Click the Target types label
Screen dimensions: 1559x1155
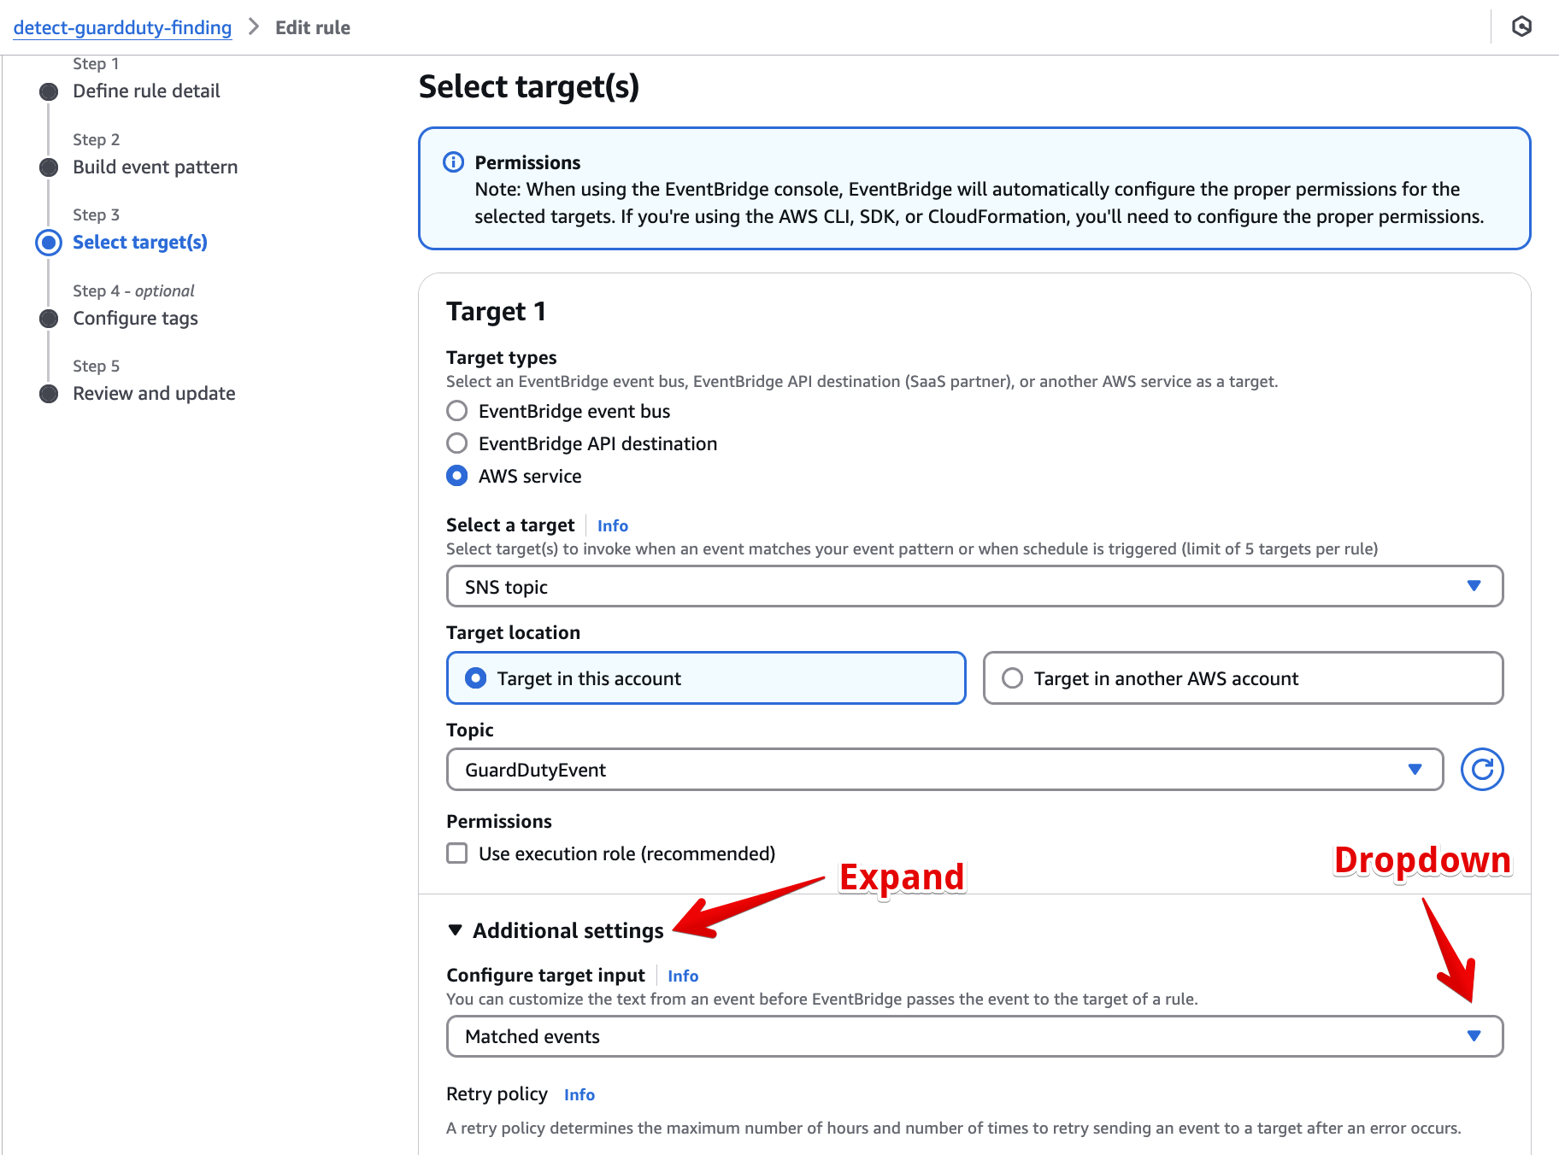pyautogui.click(x=502, y=358)
